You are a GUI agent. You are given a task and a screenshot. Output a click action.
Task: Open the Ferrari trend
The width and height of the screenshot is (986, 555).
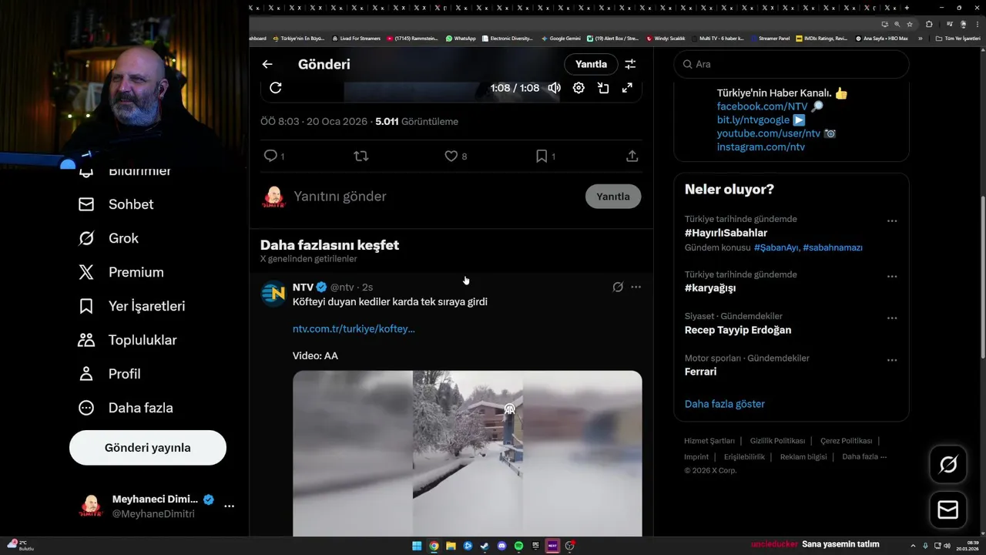[700, 372]
